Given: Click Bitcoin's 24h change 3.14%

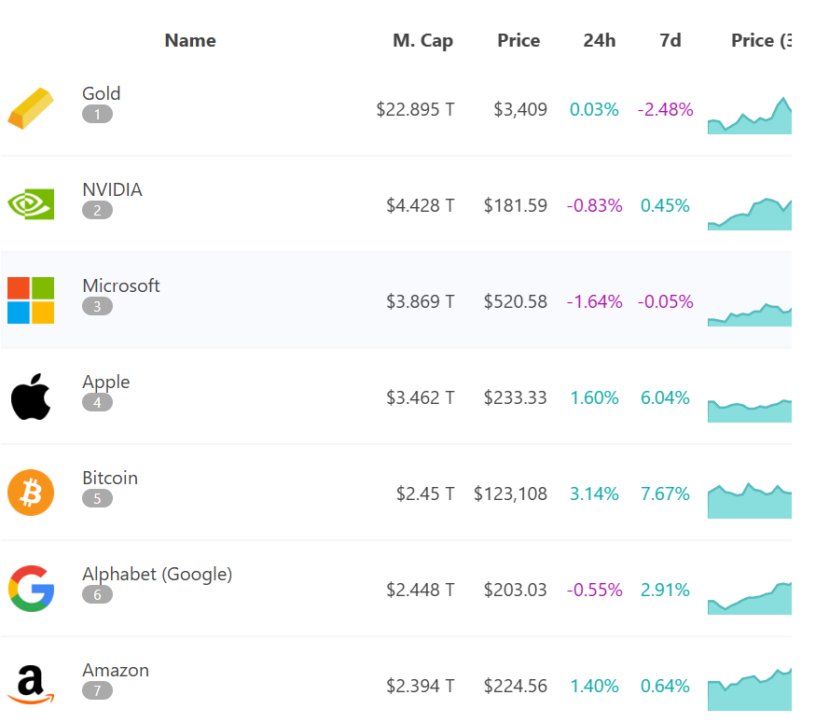Looking at the screenshot, I should point(594,494).
